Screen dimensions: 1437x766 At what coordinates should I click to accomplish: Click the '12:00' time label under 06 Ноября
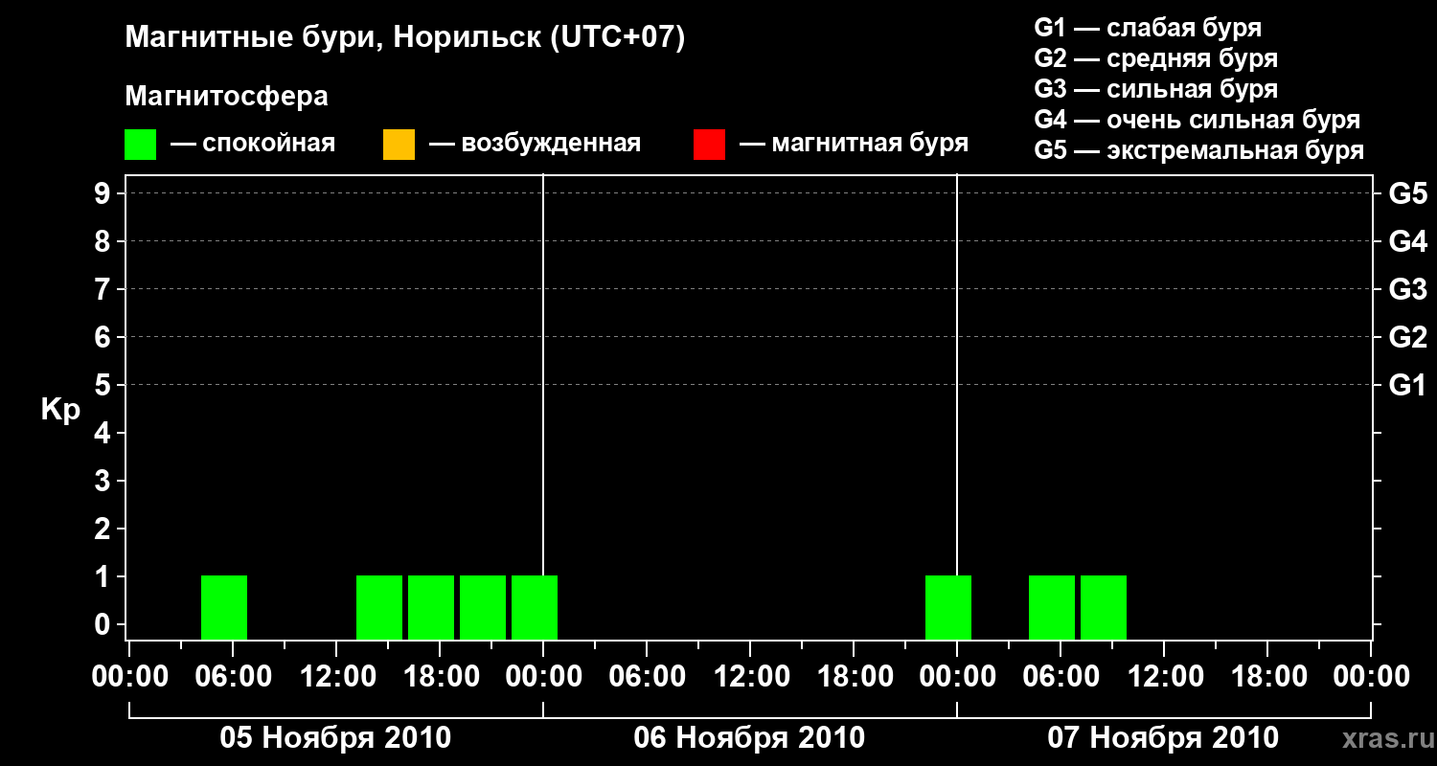click(750, 676)
